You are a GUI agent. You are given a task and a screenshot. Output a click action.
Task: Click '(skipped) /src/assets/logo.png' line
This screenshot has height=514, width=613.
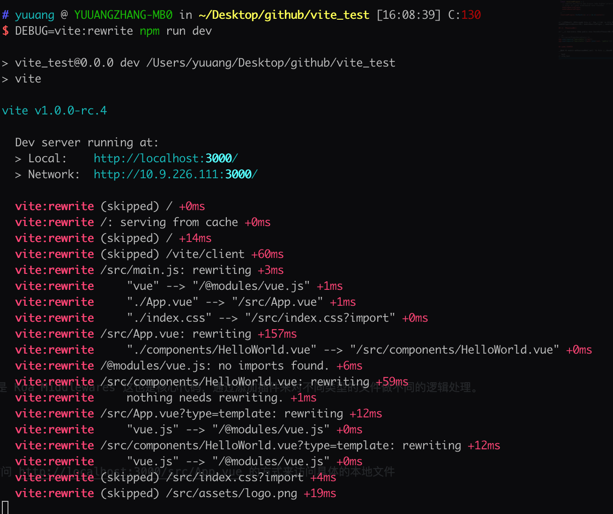point(175,493)
